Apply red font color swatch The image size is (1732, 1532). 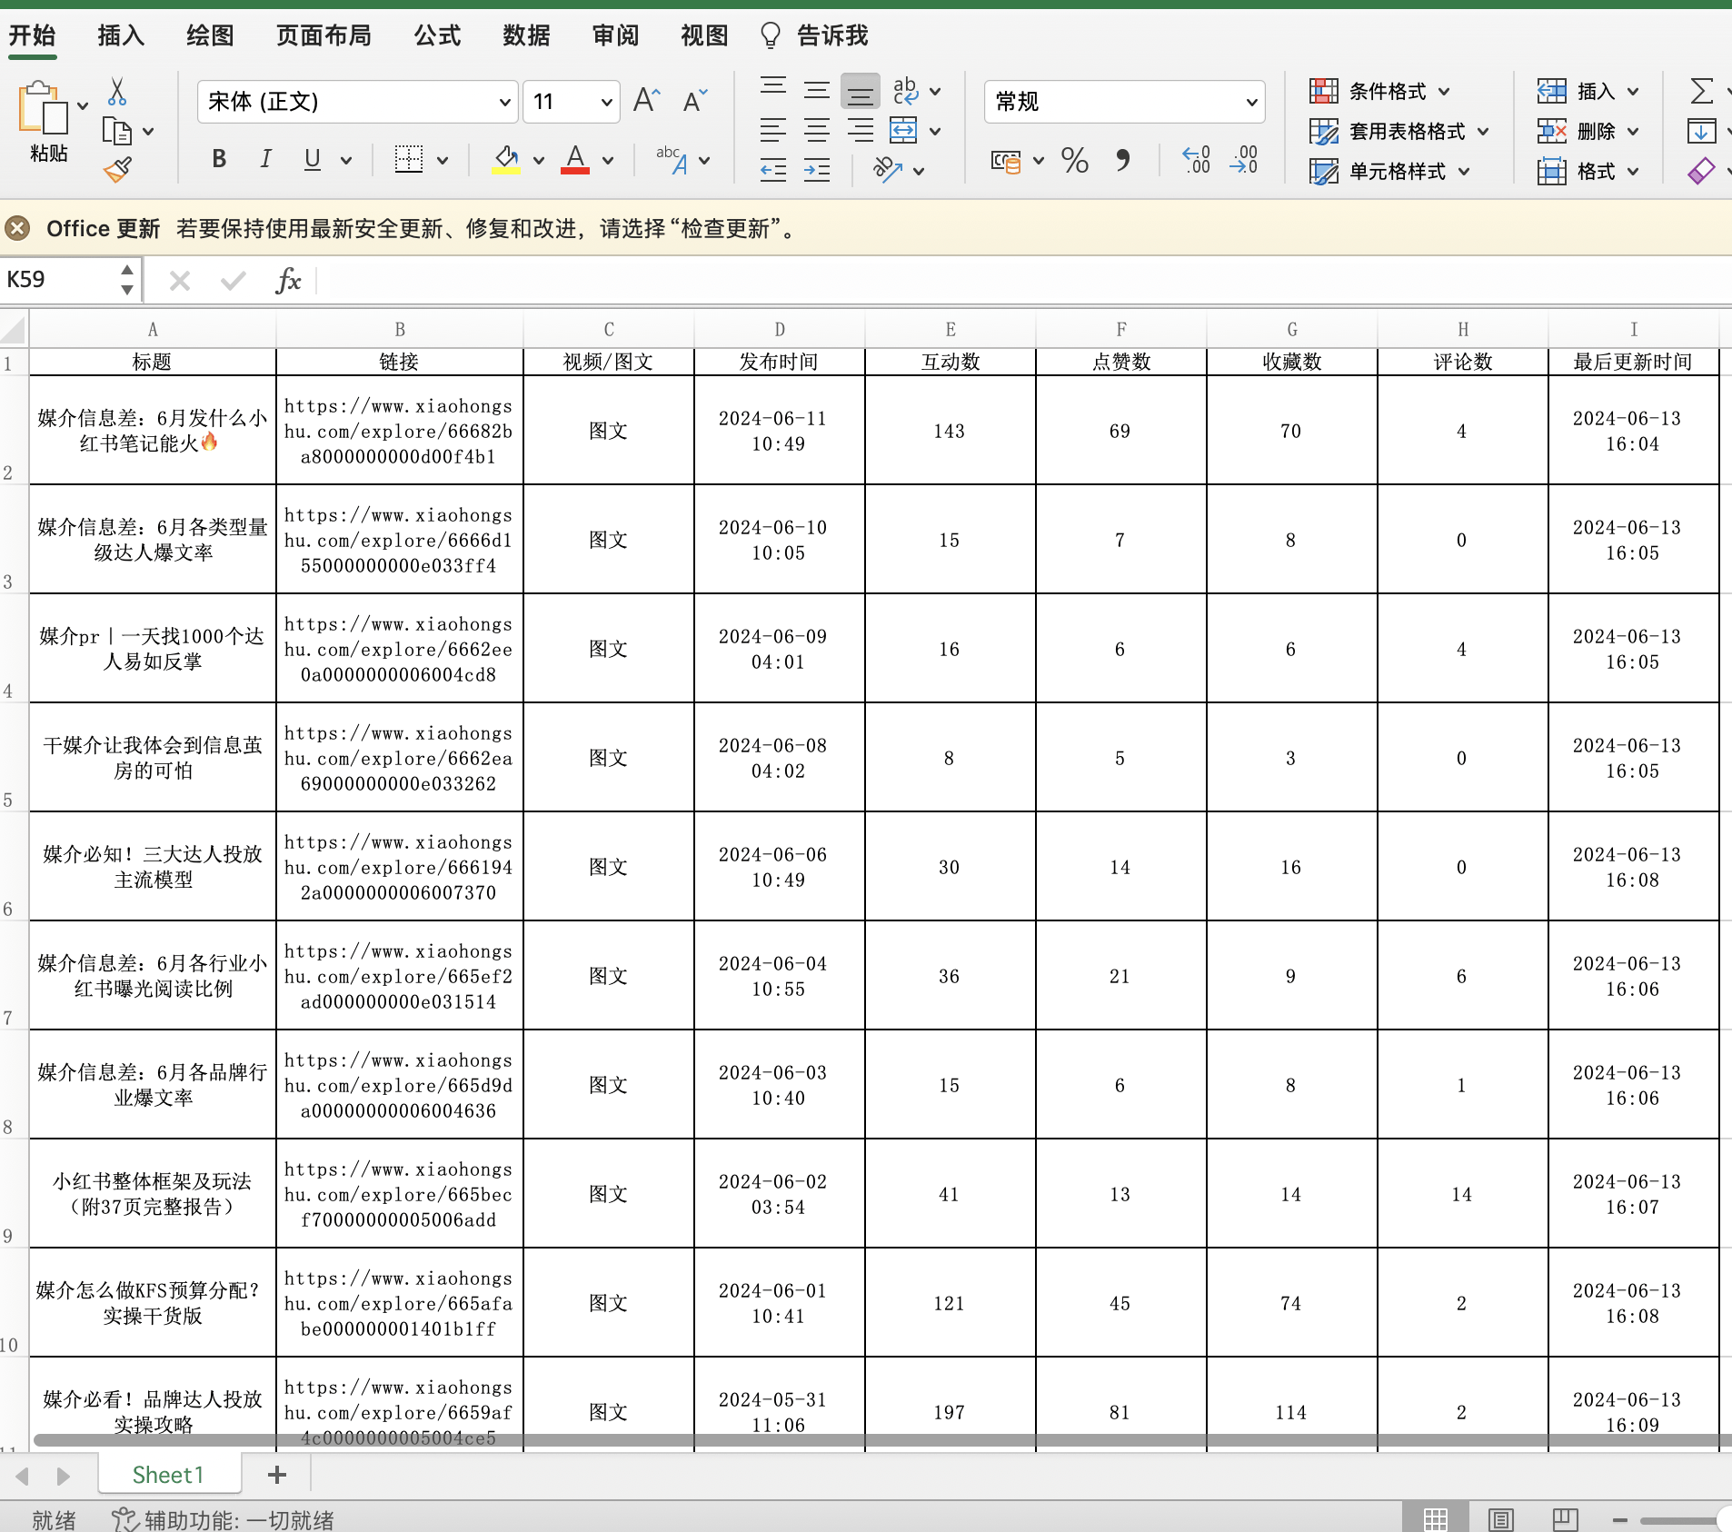(x=575, y=160)
